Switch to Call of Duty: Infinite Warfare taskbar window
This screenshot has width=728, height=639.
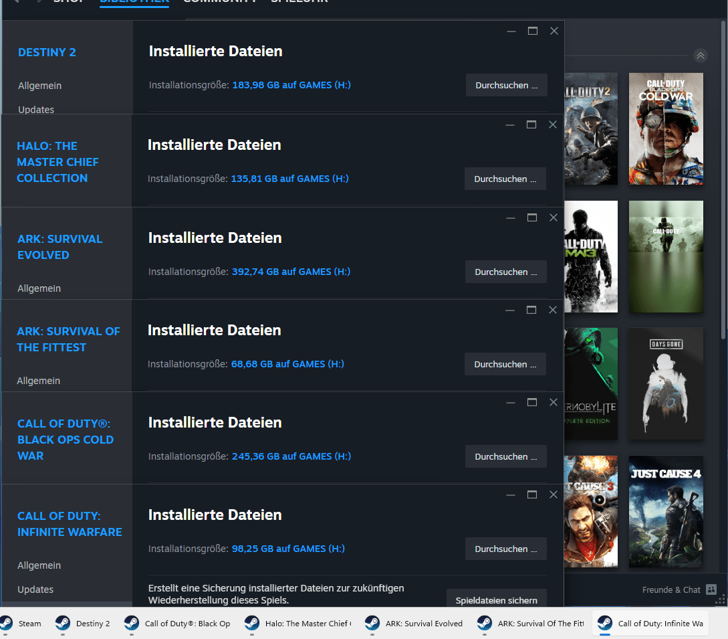pyautogui.click(x=650, y=623)
